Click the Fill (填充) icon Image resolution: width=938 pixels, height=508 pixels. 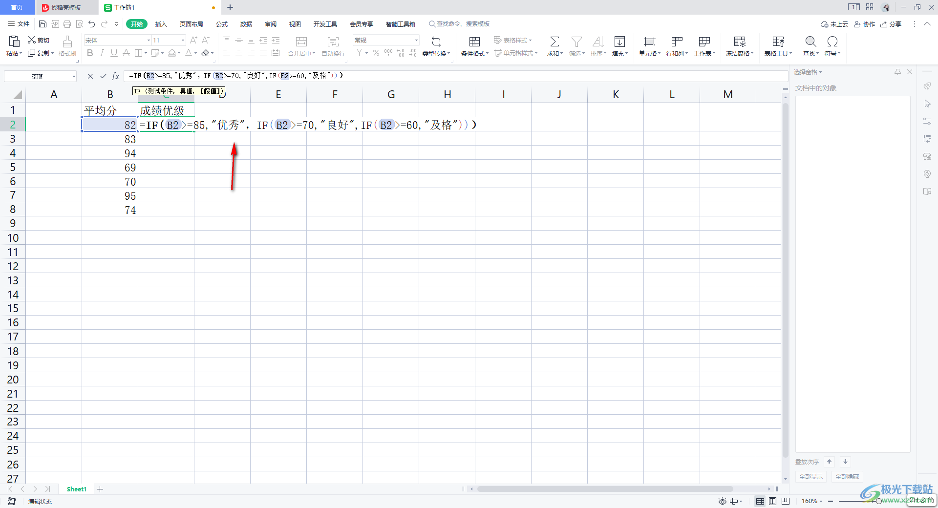tap(619, 42)
